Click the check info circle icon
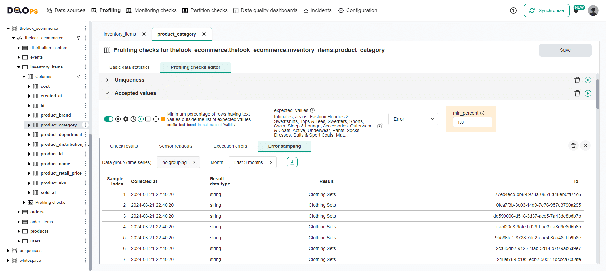 (x=156, y=119)
